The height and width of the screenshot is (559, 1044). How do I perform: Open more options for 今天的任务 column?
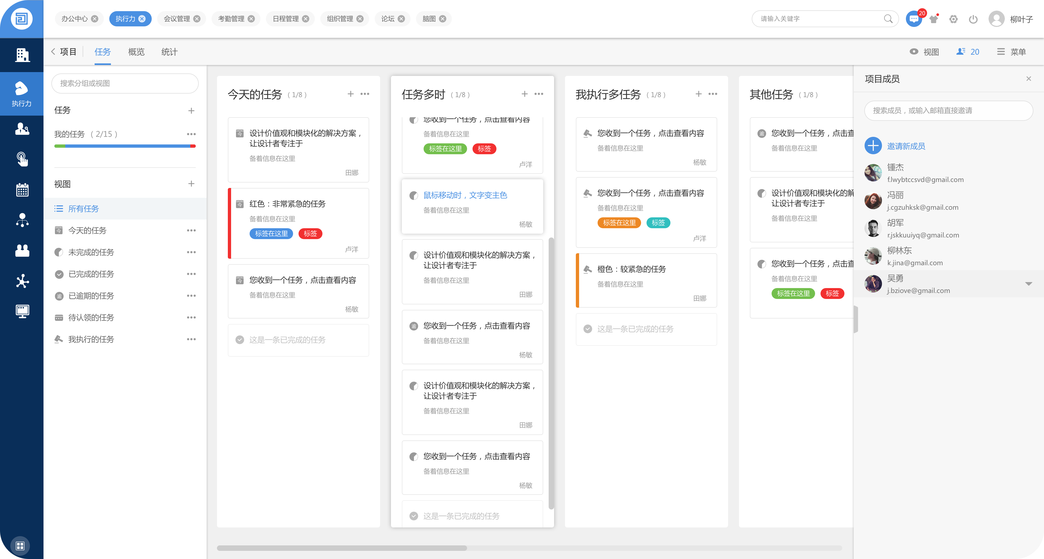[365, 94]
